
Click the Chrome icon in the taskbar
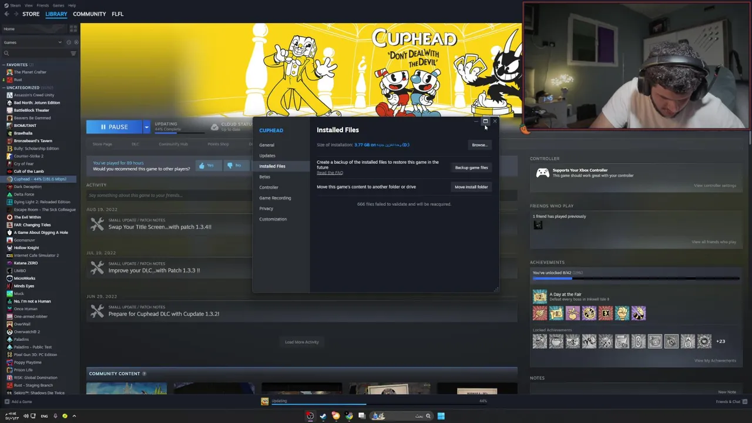[349, 416]
